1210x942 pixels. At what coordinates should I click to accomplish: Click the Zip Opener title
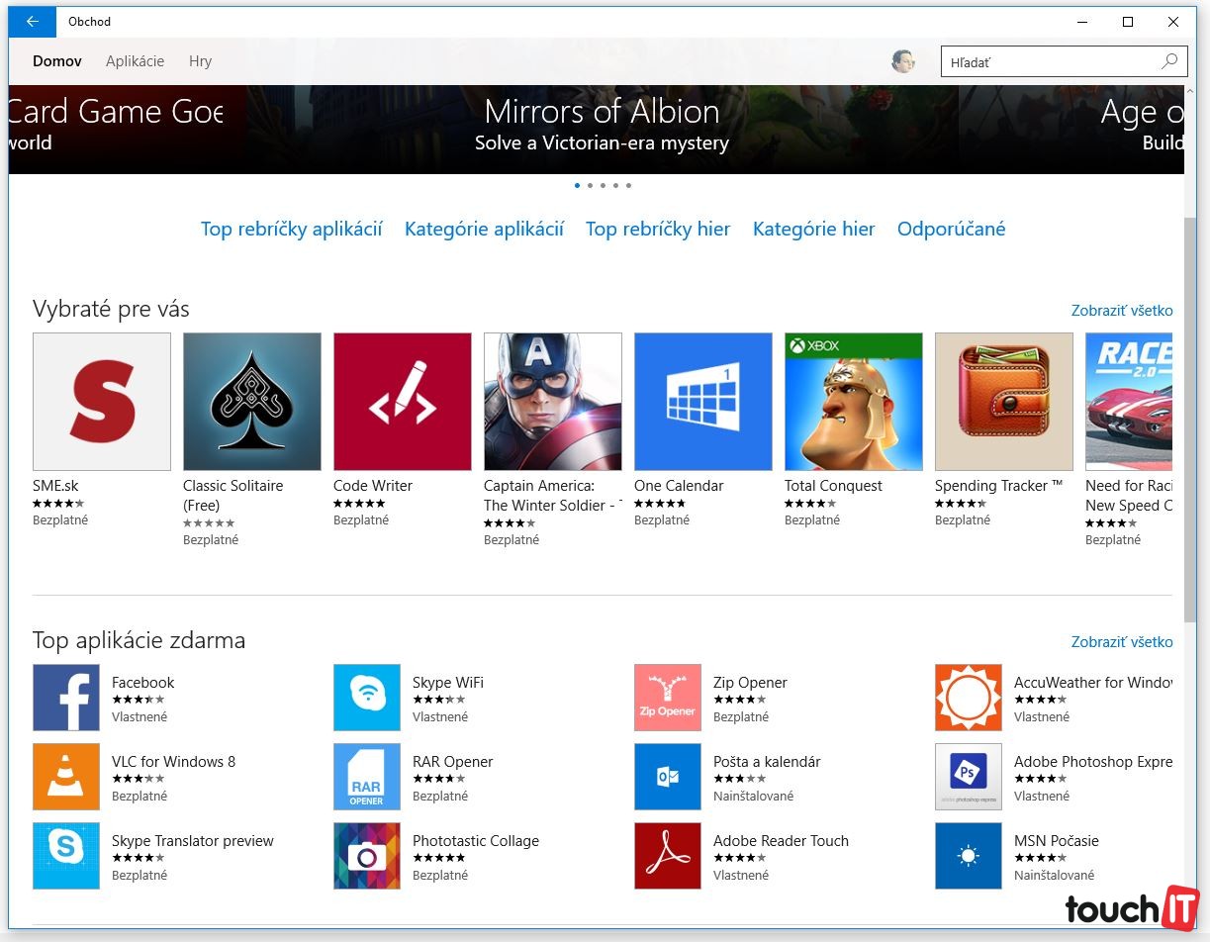pyautogui.click(x=750, y=683)
